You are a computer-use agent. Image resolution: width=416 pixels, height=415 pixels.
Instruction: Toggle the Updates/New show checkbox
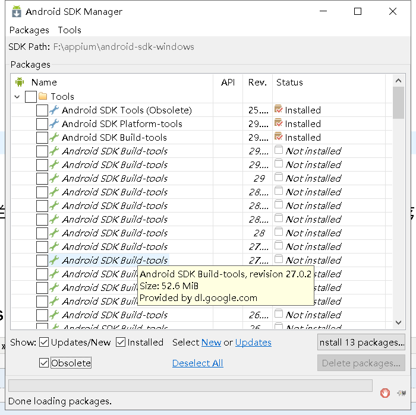click(45, 342)
